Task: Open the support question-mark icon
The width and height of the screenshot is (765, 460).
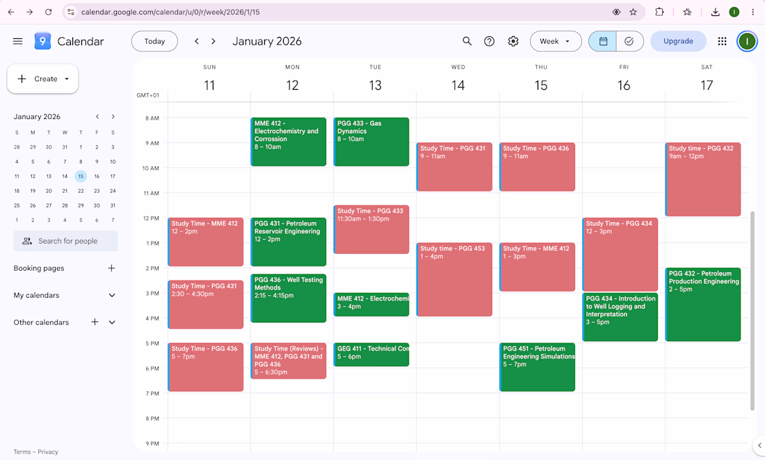Action: click(489, 41)
